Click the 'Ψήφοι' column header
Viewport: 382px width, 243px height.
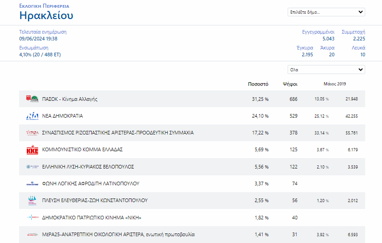pyautogui.click(x=290, y=84)
